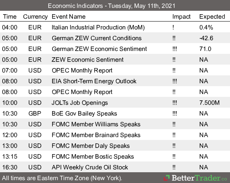Click the Economic Indicators title bar
Viewport: 230px width, 183px height.
[x=115, y=6]
